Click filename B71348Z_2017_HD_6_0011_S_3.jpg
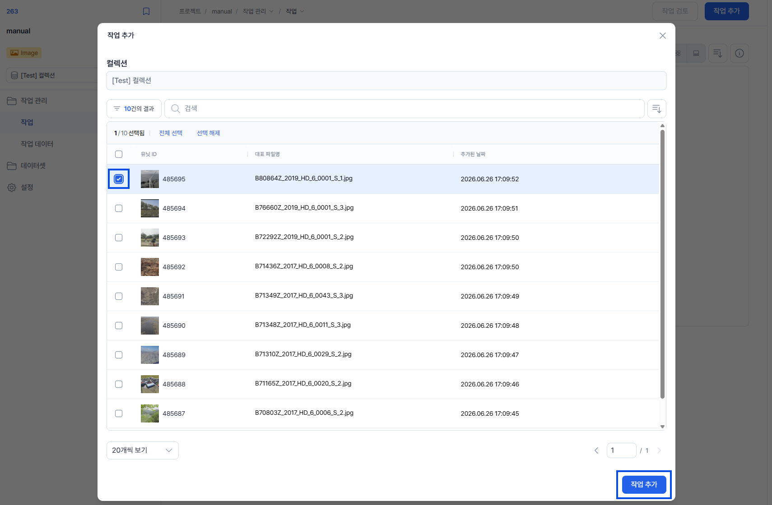Screen dimensions: 772x505 303,325
